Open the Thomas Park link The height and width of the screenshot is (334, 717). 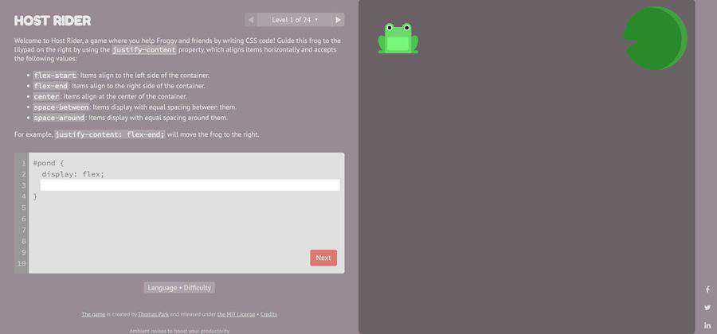coord(153,314)
